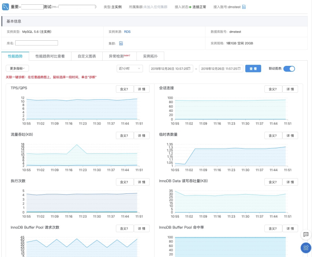The height and width of the screenshot is (257, 312).
Task: Click 详情 for the 临时表数量 chart
Action: (x=290, y=135)
